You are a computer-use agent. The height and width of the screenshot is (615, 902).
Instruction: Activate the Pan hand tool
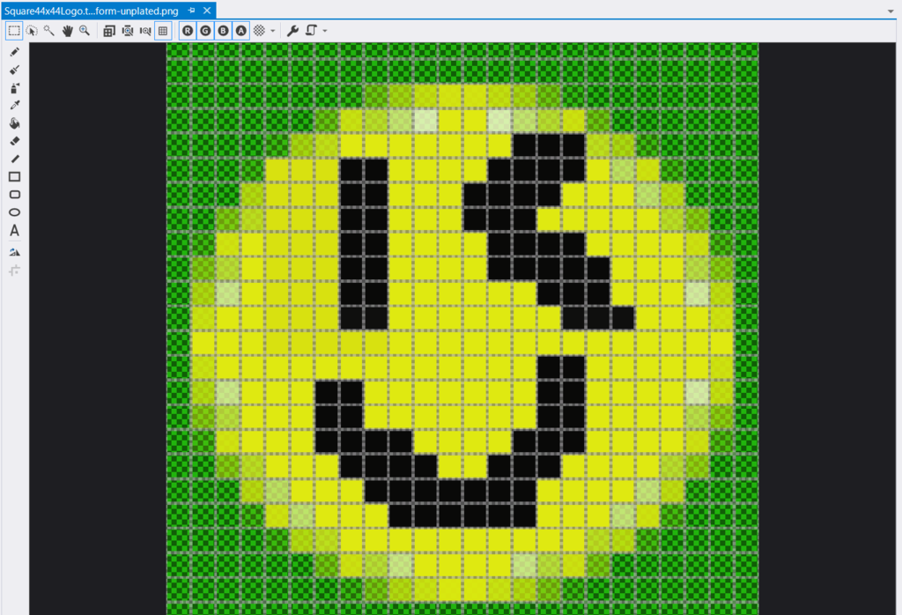click(67, 31)
